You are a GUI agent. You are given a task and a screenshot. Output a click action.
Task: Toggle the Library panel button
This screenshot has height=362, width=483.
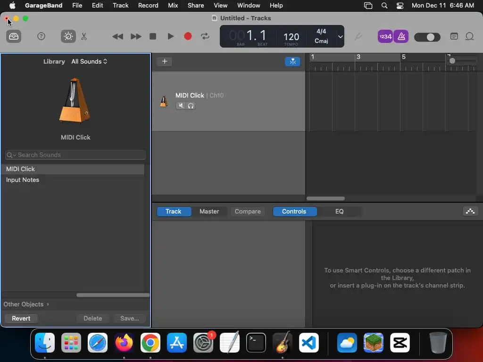click(14, 36)
